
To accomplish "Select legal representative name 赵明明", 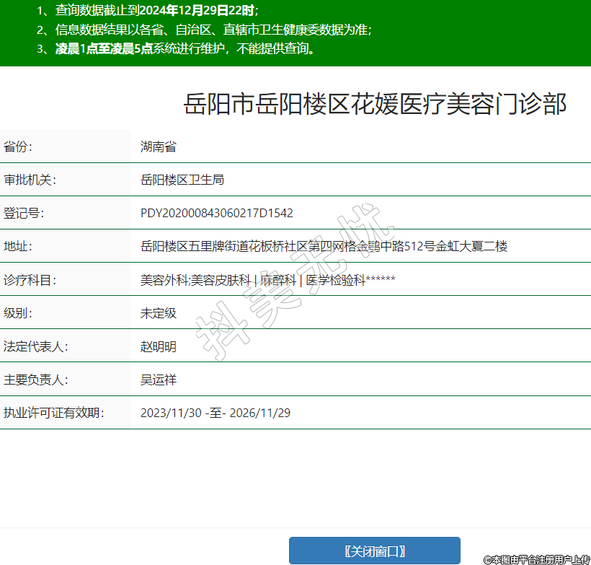I will [x=159, y=346].
